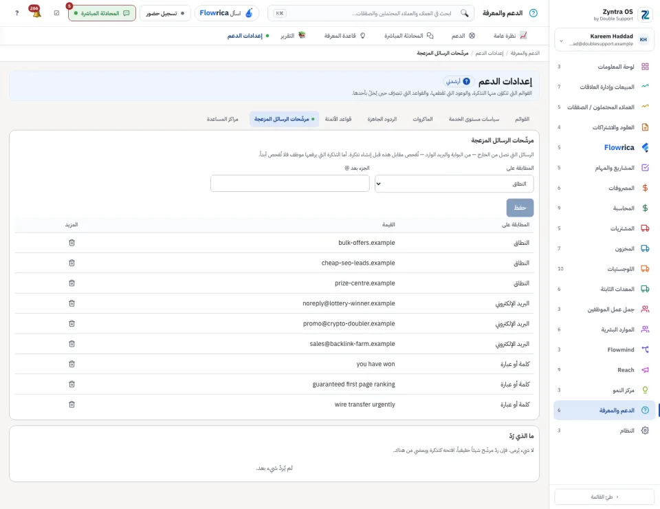660x509 pixels.
Task: Open المخزون inventory module
Action: click(x=604, y=248)
